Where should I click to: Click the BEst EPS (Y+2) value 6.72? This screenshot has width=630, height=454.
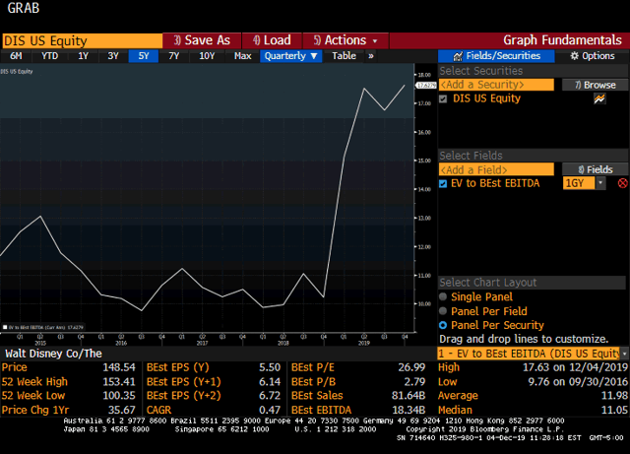click(270, 396)
